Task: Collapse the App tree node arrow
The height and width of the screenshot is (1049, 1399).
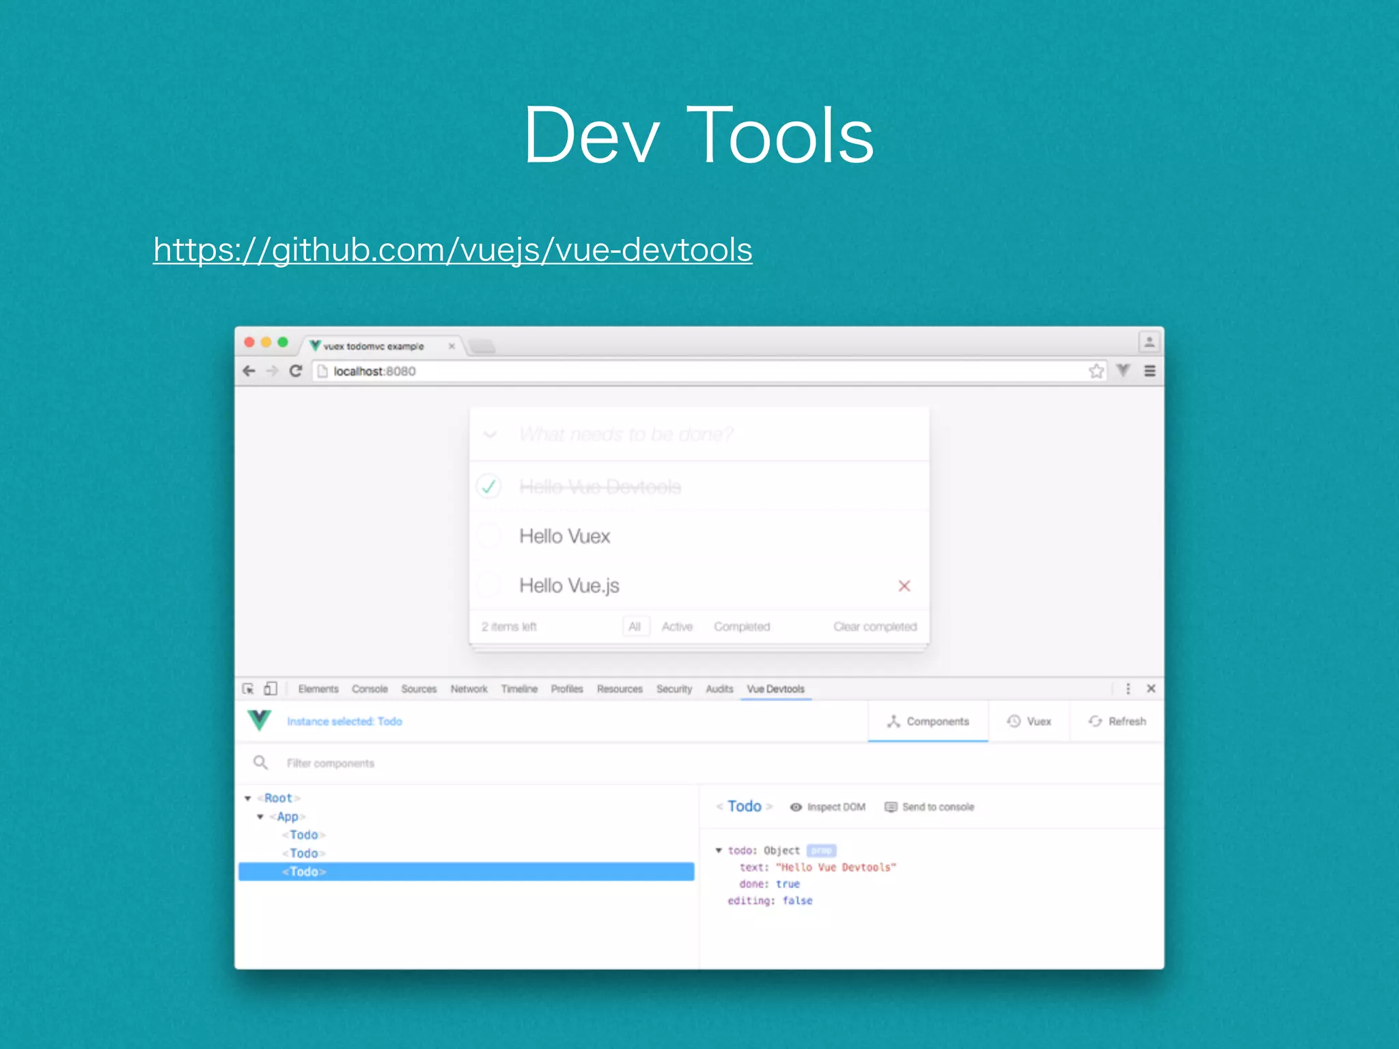Action: (x=260, y=817)
